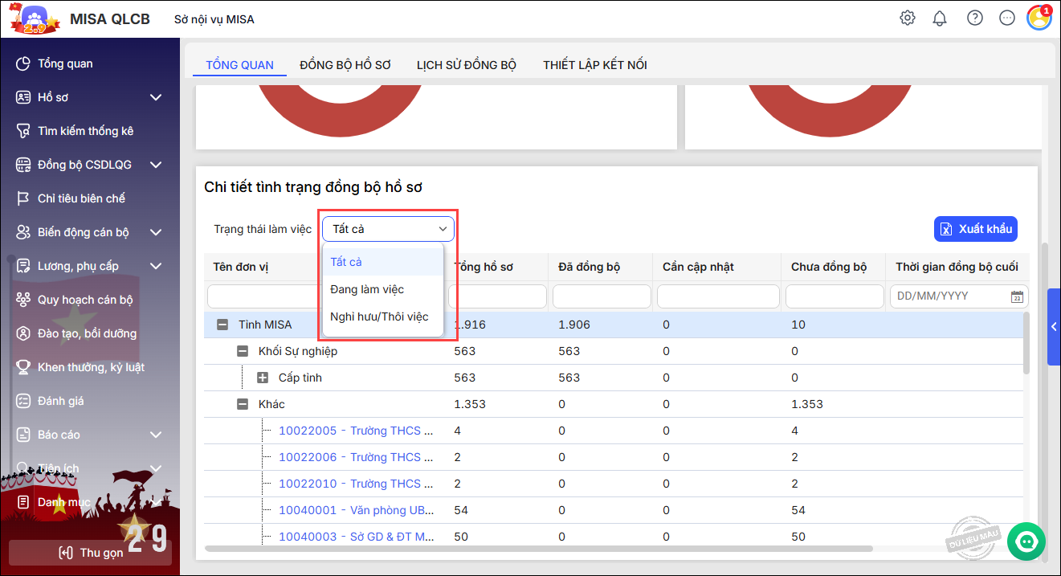Collapse the Tỉnh MISA tree node

(222, 325)
